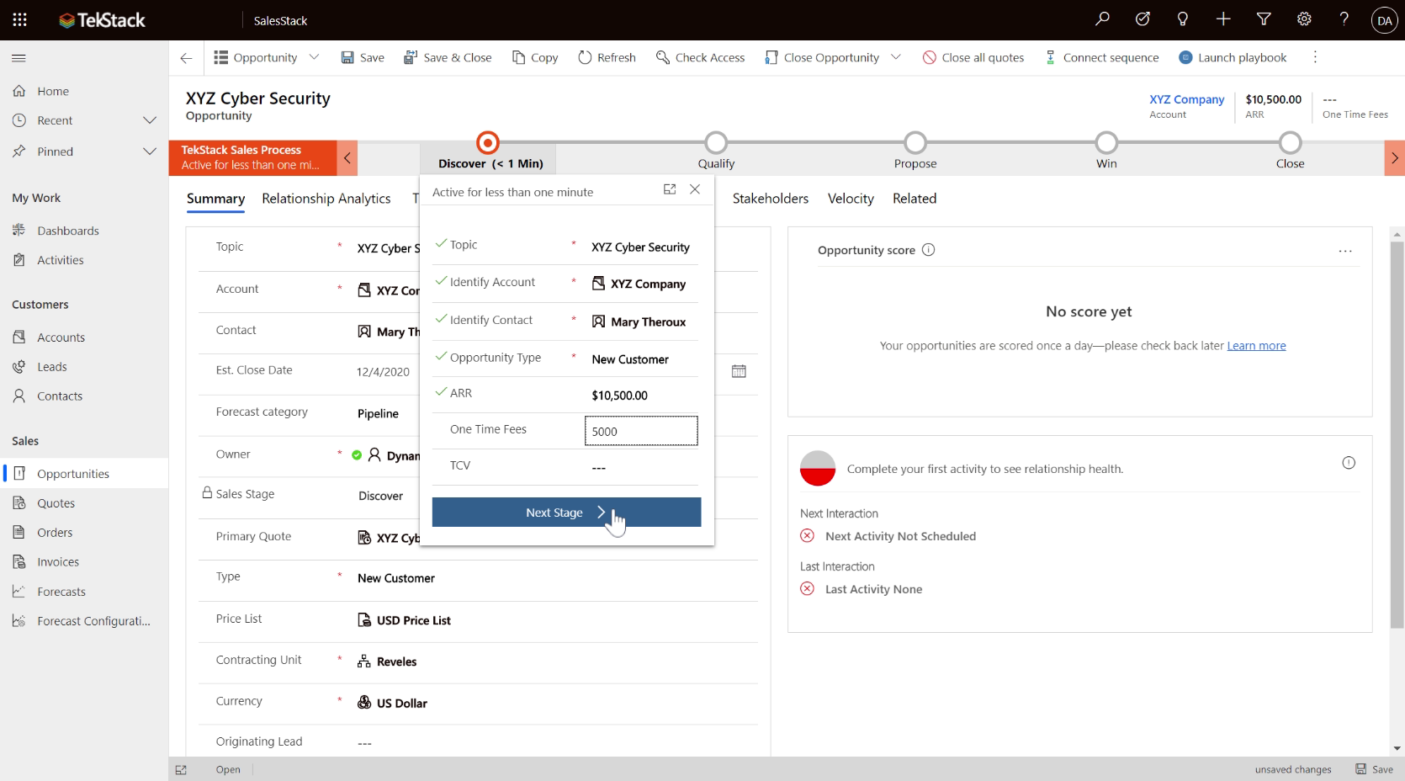This screenshot has height=781, width=1405.
Task: Click Close Opportunity command
Action: (x=822, y=57)
